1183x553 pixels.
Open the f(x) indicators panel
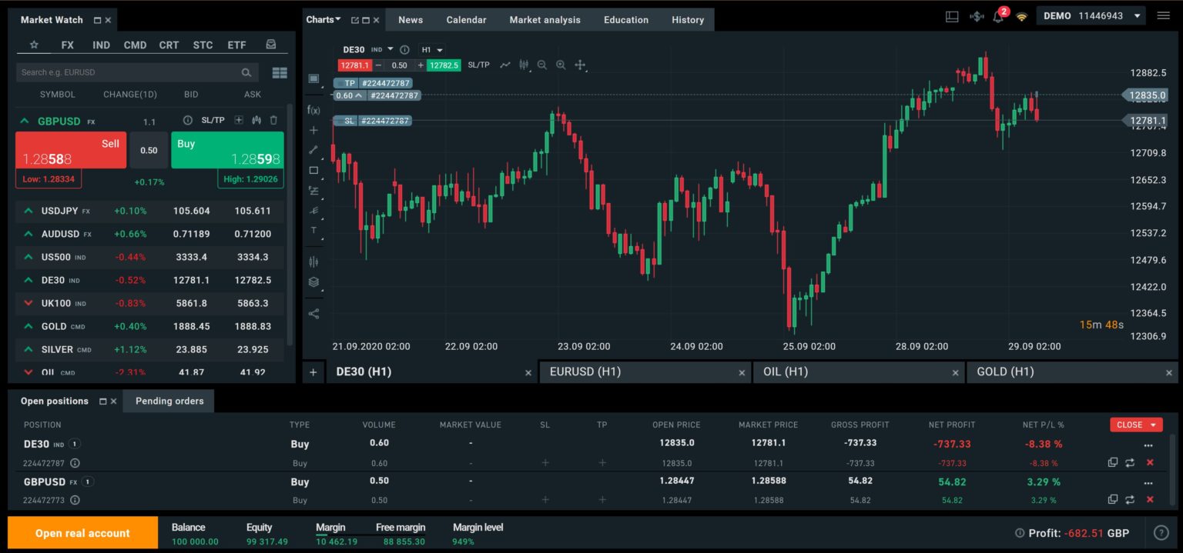[314, 110]
